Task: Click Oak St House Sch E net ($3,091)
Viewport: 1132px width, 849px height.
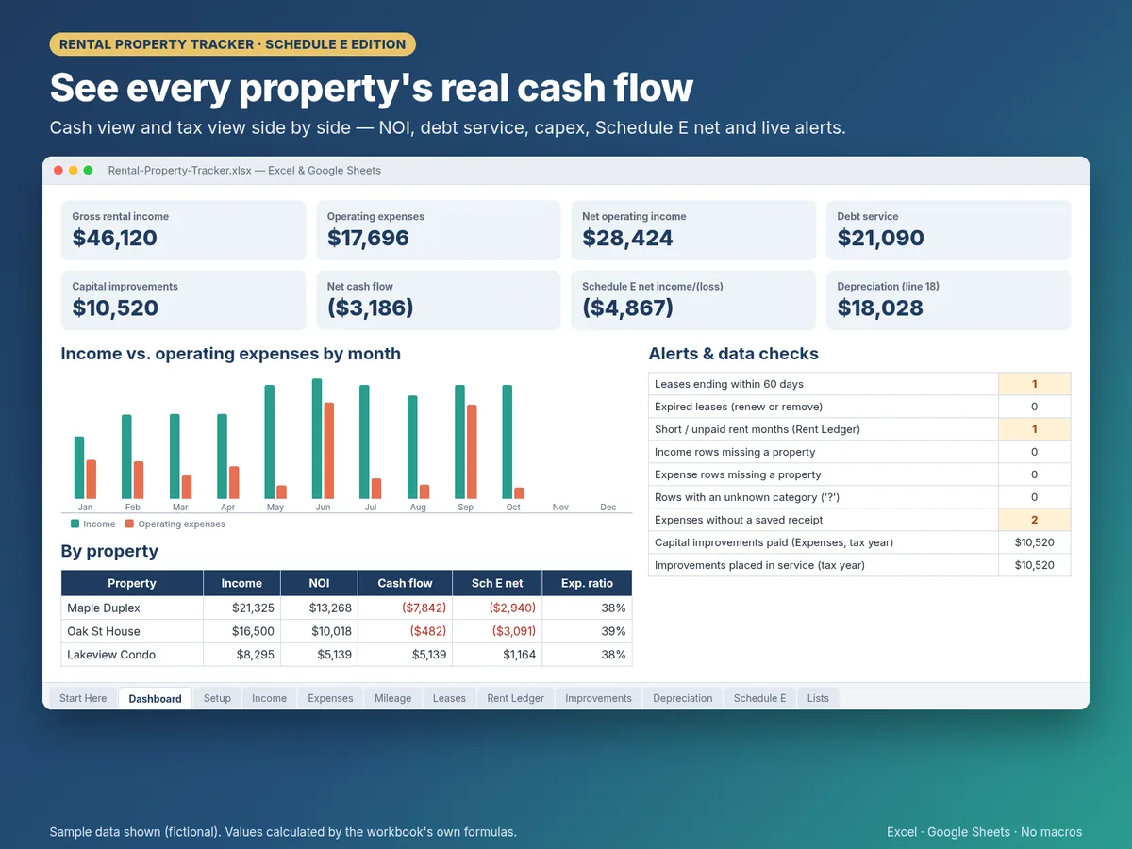Action: click(x=497, y=631)
